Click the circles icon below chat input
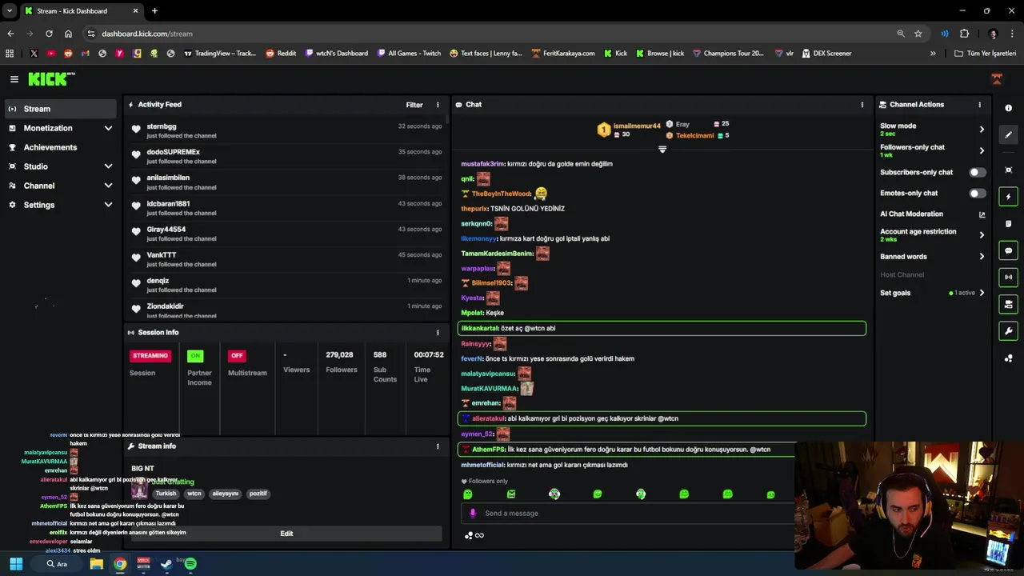The width and height of the screenshot is (1024, 576). [468, 535]
